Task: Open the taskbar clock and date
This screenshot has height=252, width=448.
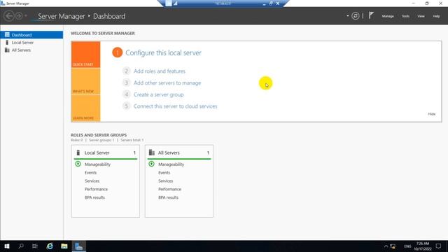Action: (x=423, y=246)
